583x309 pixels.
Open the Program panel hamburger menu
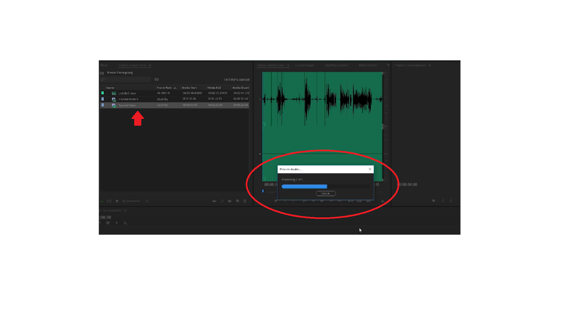click(x=430, y=66)
